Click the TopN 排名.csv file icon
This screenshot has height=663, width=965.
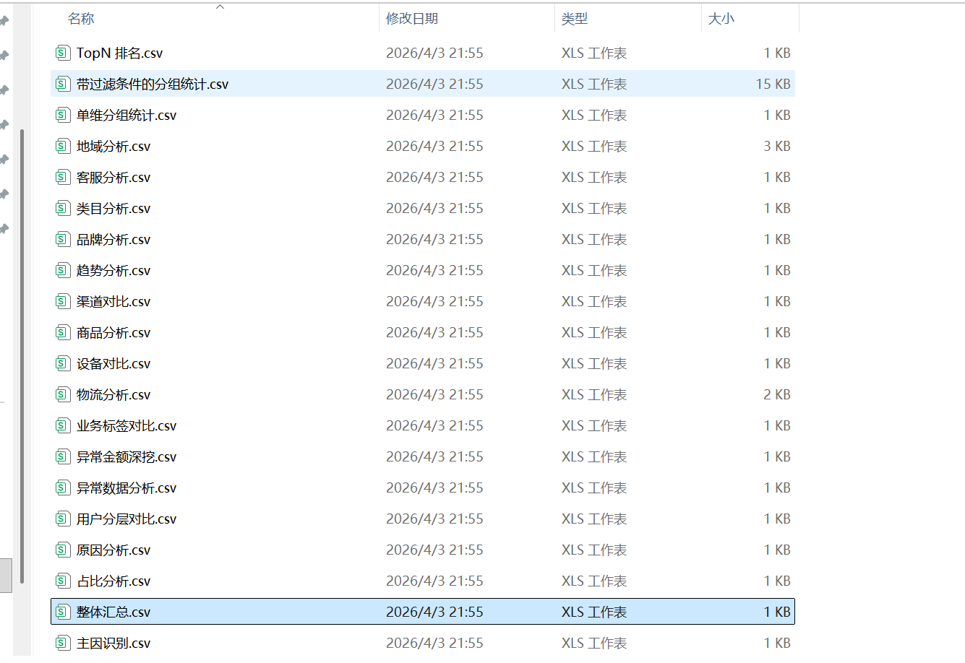pos(64,53)
